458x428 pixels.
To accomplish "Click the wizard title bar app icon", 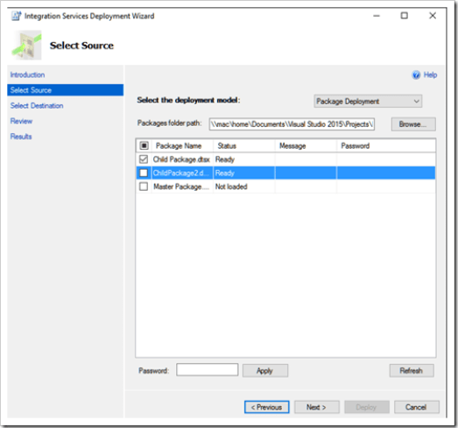I will tap(16, 16).
